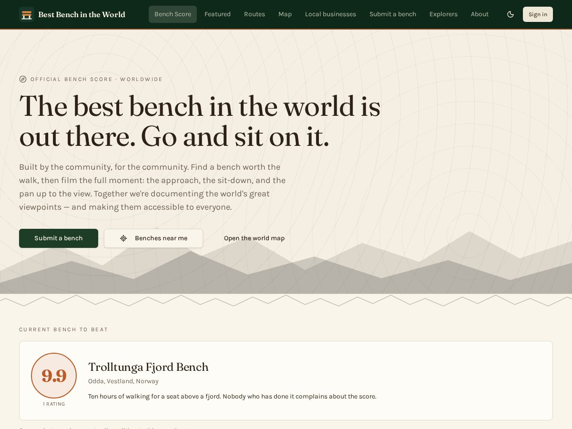Click the 'Ten hours of walking' description

tap(232, 396)
